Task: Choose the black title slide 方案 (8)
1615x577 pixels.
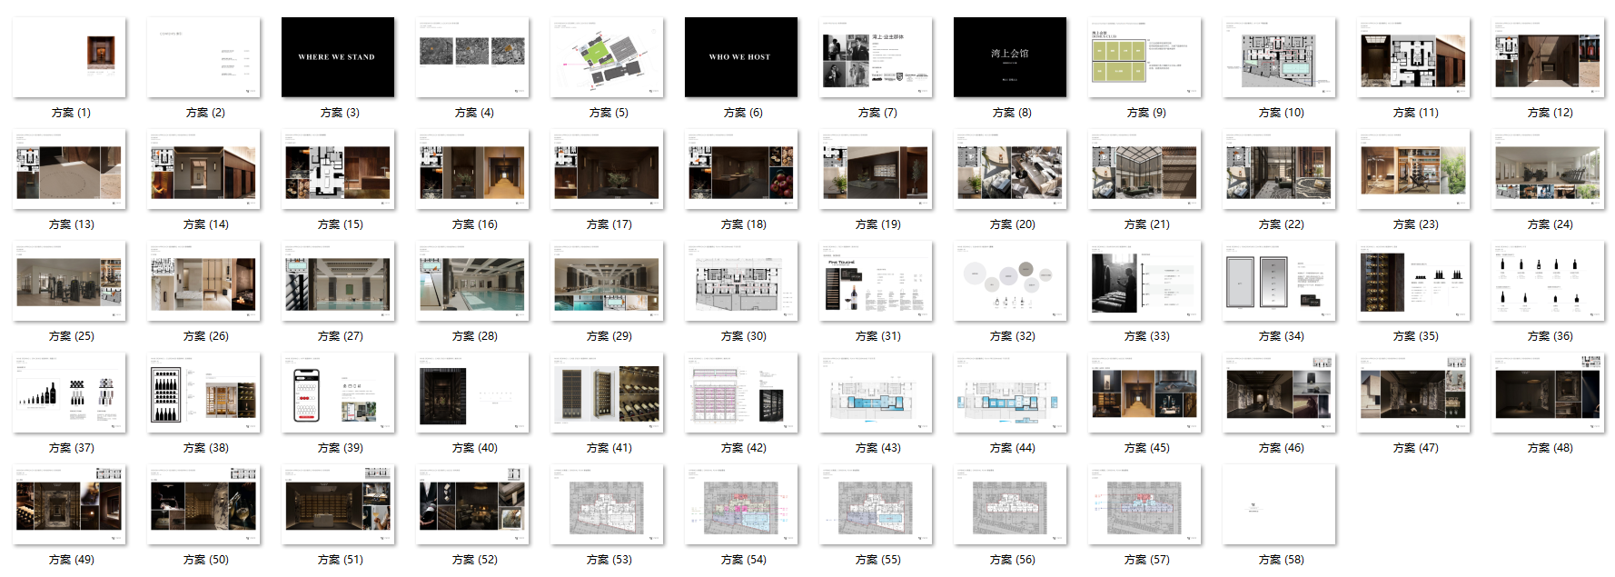Action: (x=1010, y=57)
